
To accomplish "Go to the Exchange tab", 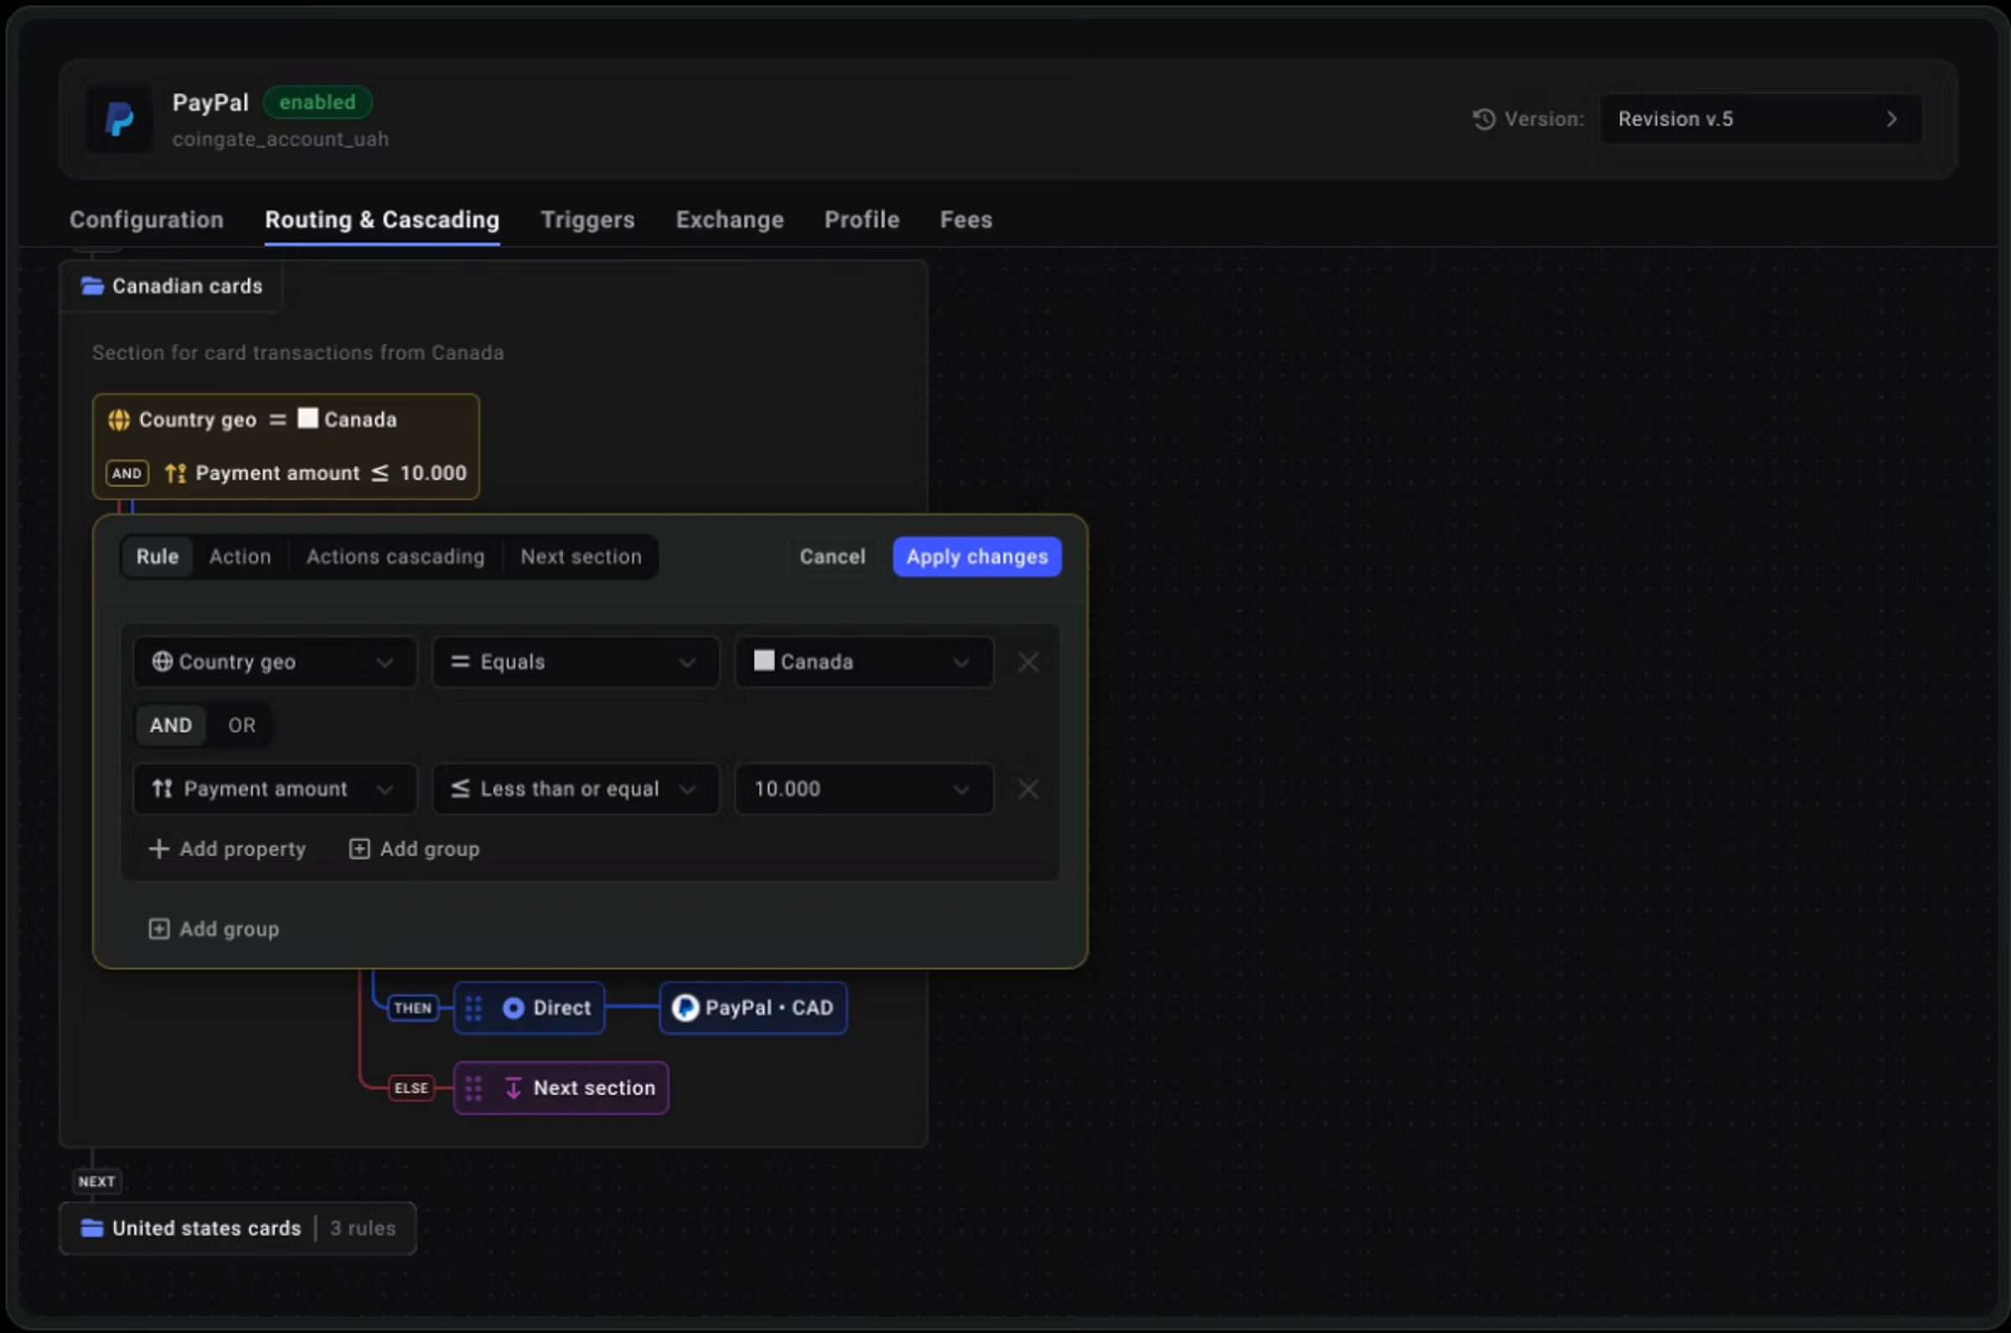I will (x=729, y=220).
